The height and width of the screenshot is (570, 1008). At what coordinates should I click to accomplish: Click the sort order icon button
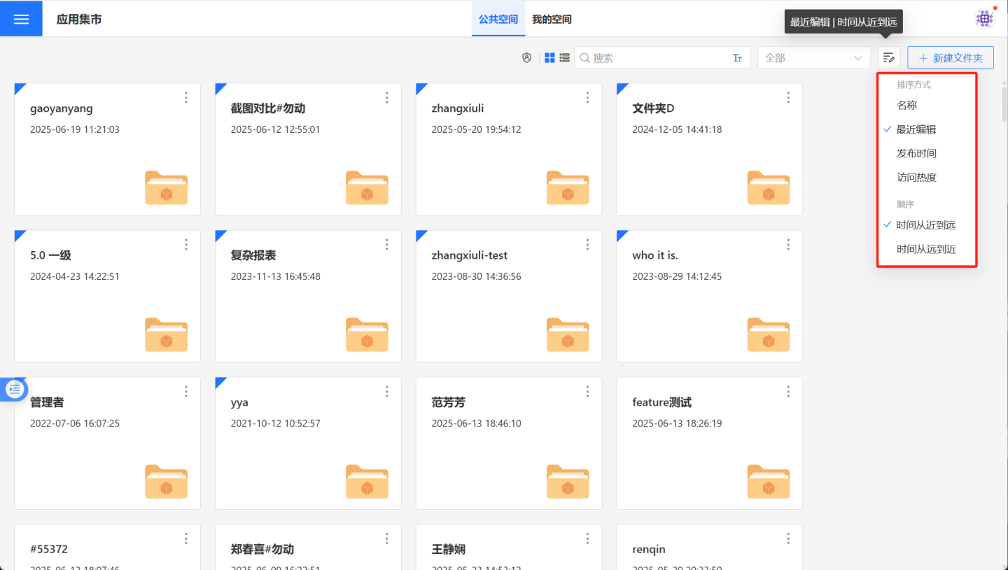pos(889,58)
